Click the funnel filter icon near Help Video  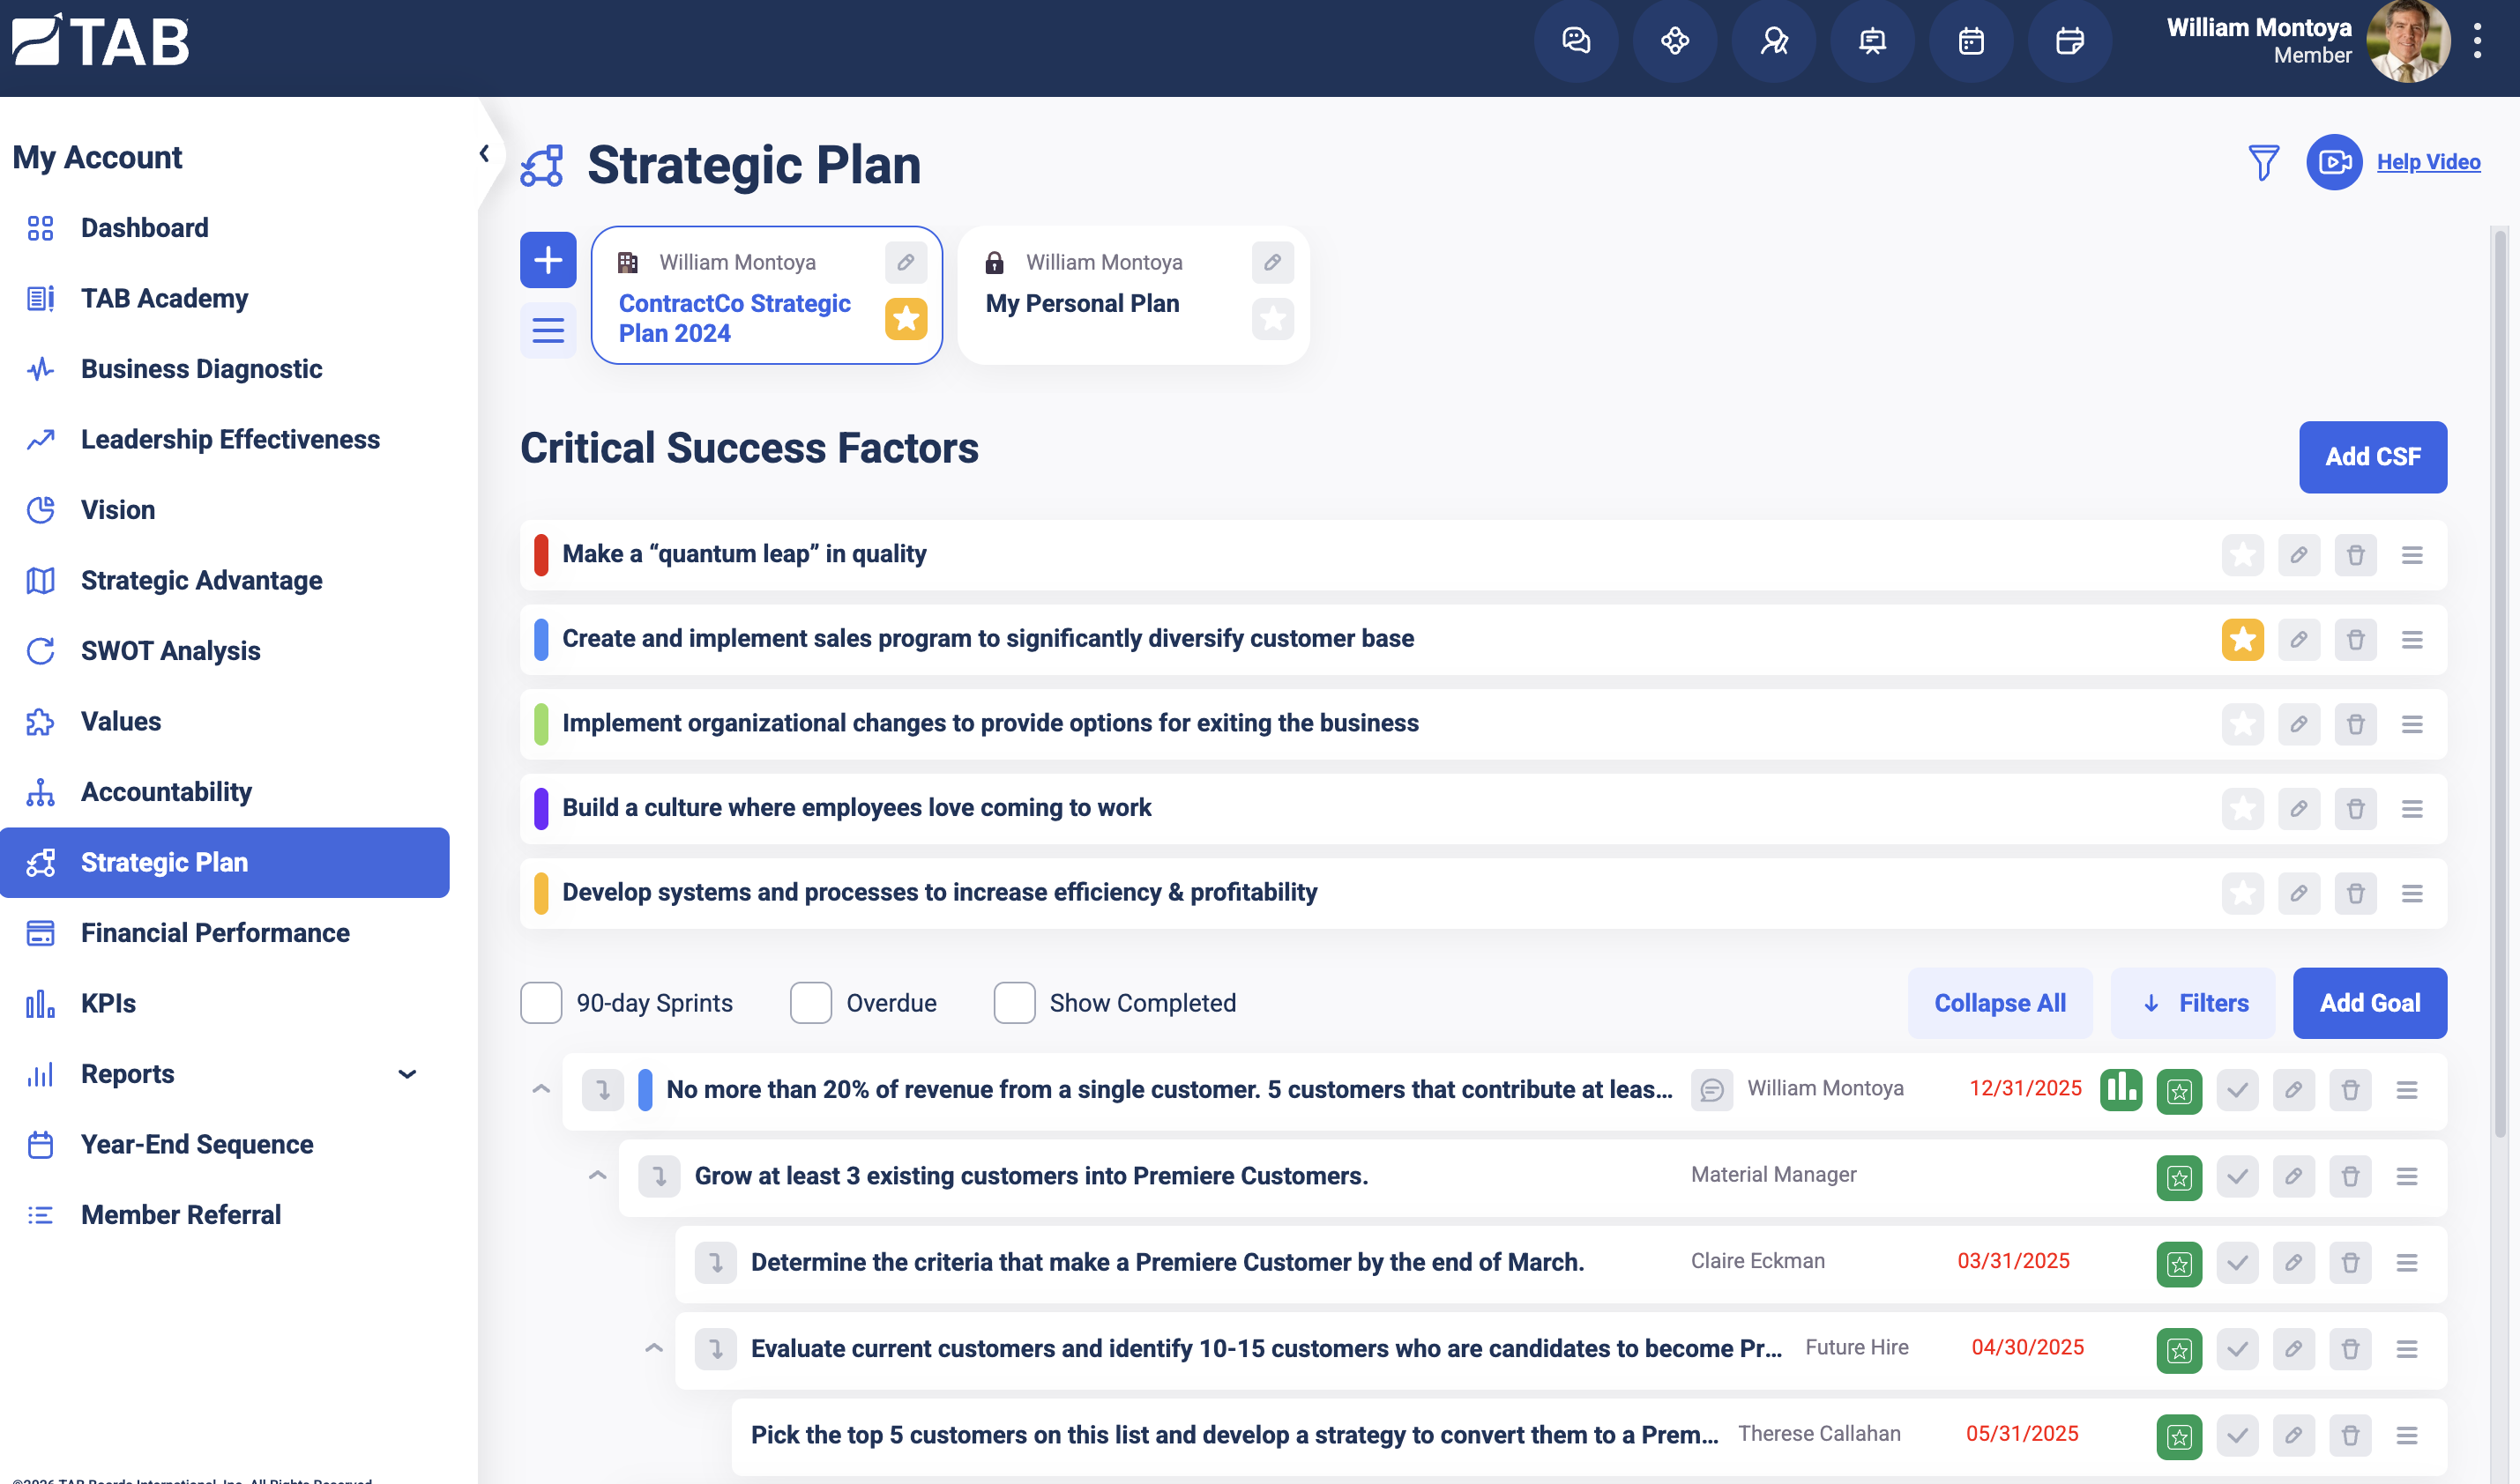[x=2263, y=162]
